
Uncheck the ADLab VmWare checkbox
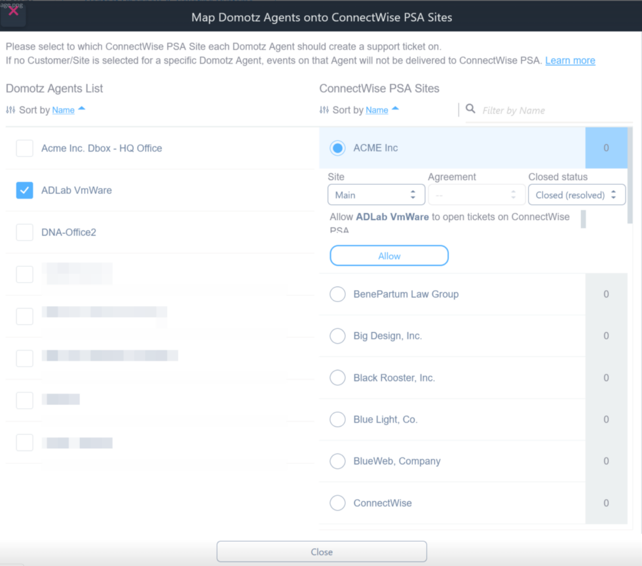pyautogui.click(x=24, y=190)
